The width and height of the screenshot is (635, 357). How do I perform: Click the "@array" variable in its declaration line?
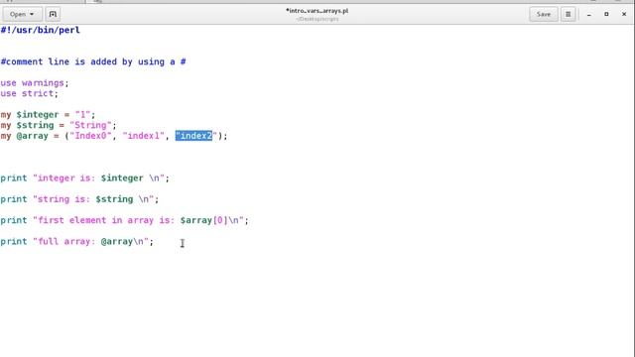(32, 136)
